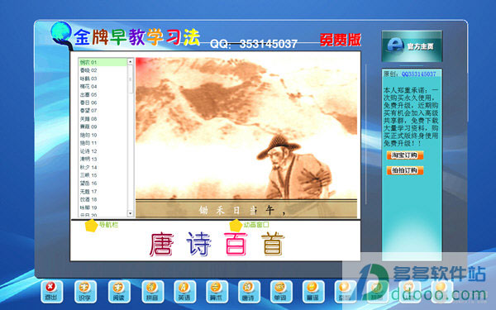Select poem 春晓 02 in the list

[x=103, y=70]
